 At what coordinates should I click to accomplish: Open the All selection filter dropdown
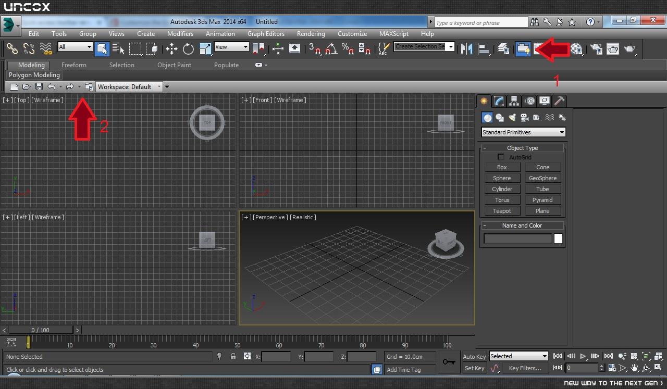pyautogui.click(x=75, y=47)
